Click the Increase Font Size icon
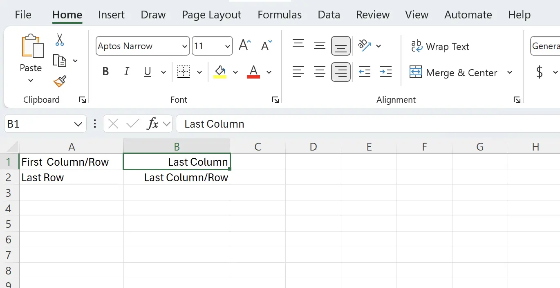Screen dimensions: 560x288 (244, 45)
